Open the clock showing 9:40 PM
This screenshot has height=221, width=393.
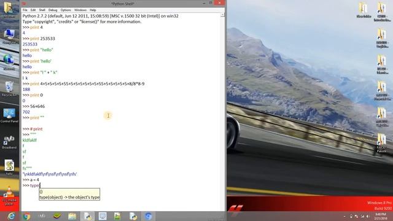pyautogui.click(x=381, y=216)
